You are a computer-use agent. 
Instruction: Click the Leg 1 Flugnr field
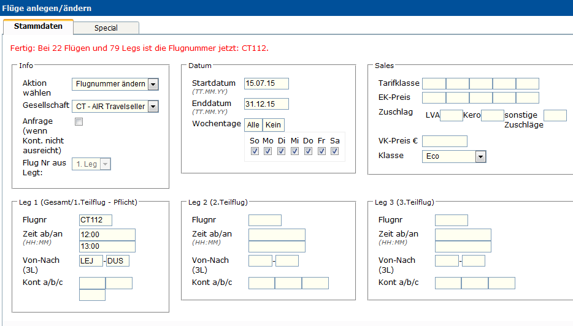point(95,221)
